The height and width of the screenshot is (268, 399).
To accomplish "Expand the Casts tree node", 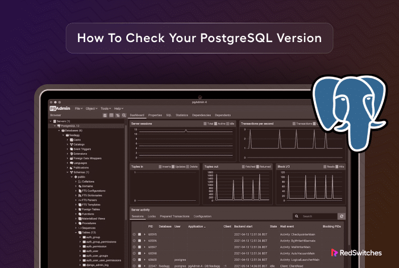I will click(68, 140).
